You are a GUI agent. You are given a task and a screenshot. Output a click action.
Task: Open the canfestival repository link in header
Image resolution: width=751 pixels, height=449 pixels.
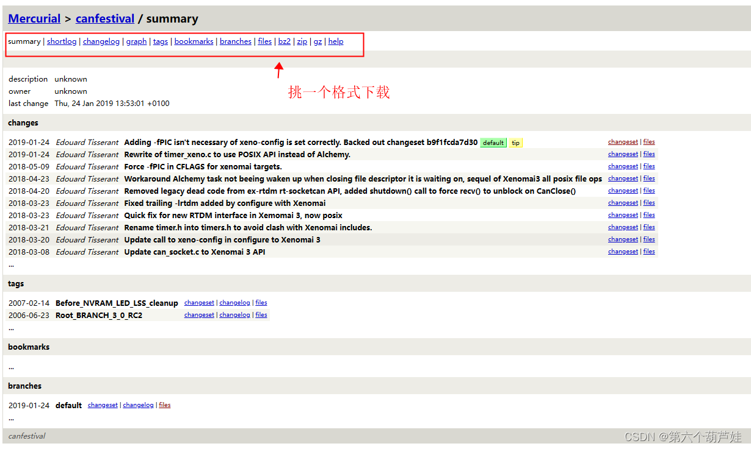point(105,18)
